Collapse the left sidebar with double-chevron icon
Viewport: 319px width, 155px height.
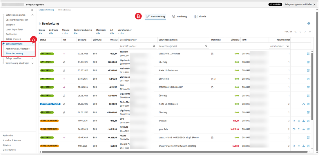32,10
